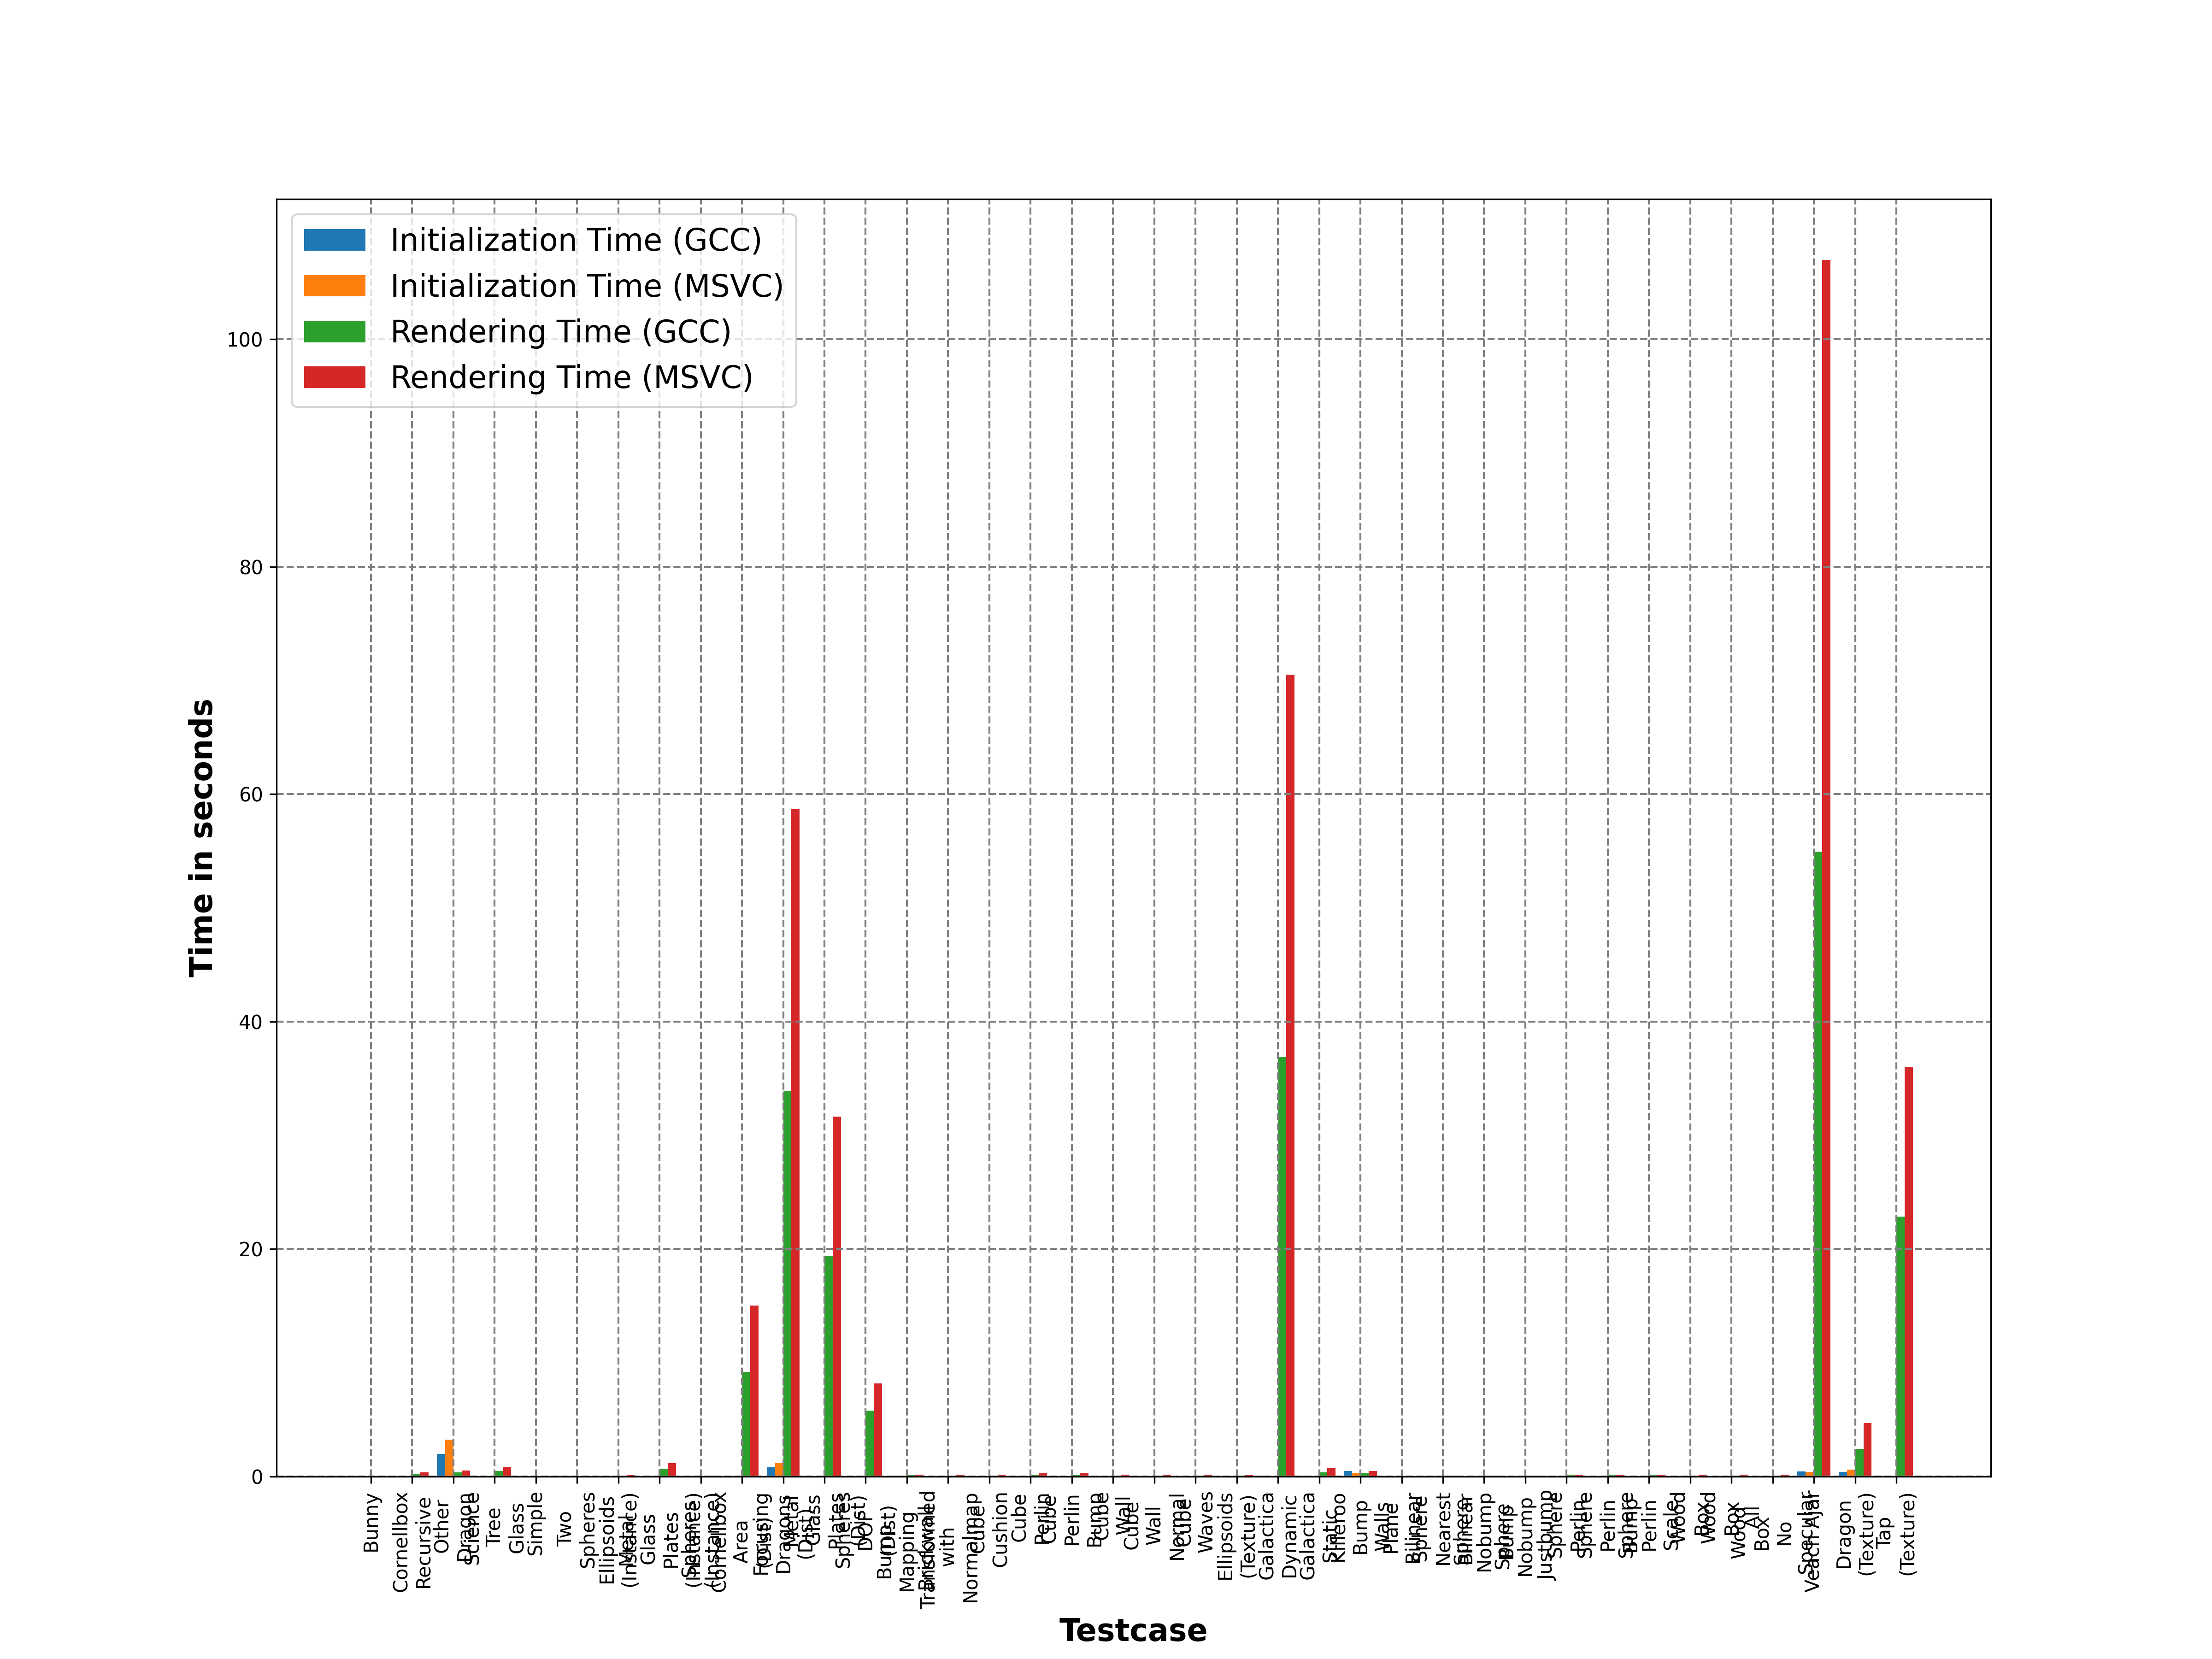Image resolution: width=2212 pixels, height=1659 pixels.
Task: Click the rightmost red bar in the chart
Action: [1908, 1270]
